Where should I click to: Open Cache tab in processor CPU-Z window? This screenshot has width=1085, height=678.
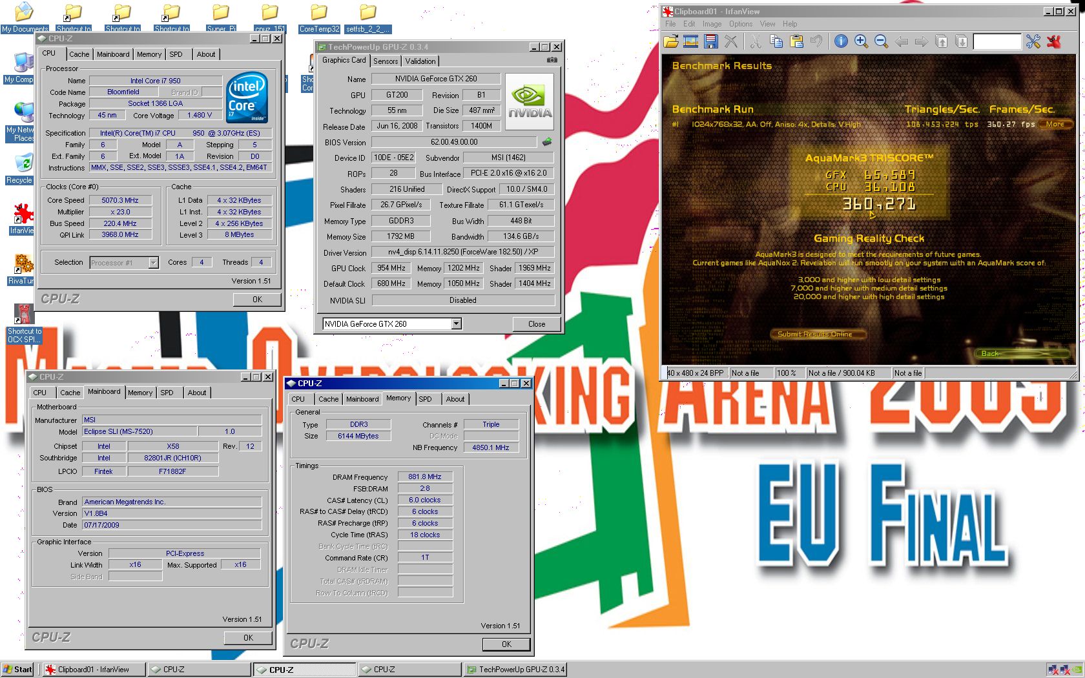pyautogui.click(x=79, y=54)
